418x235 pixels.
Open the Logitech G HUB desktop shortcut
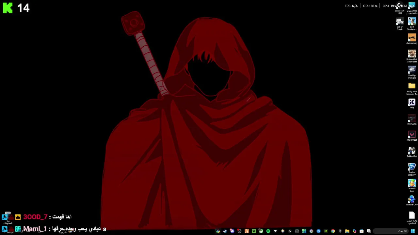point(399,8)
